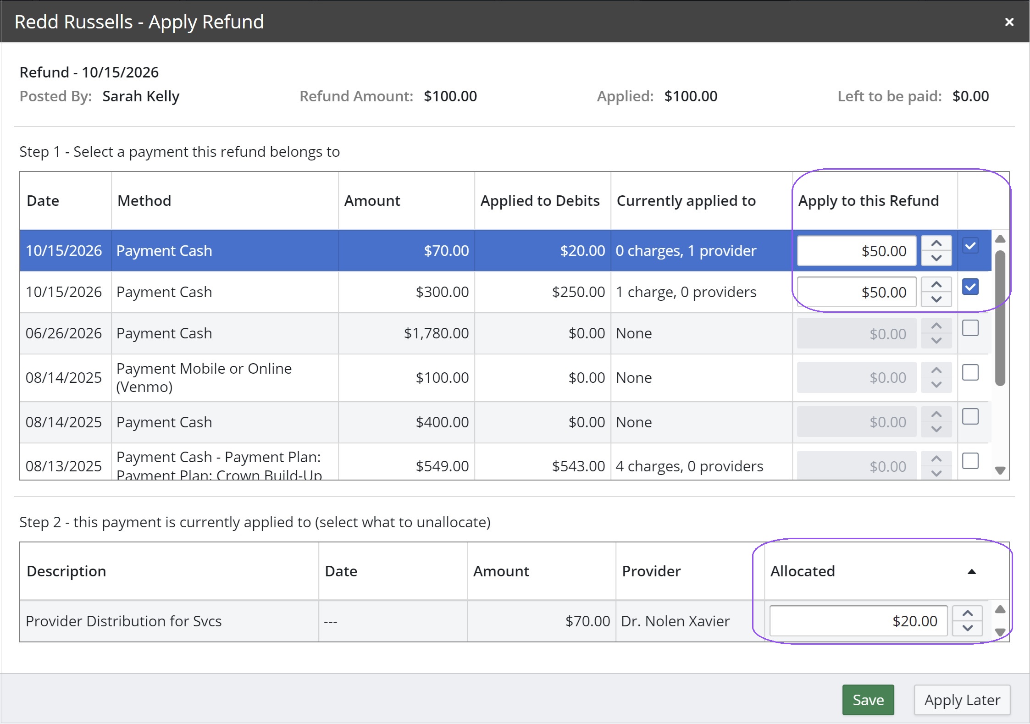Choose Apply Later button
This screenshot has width=1030, height=724.
click(962, 700)
